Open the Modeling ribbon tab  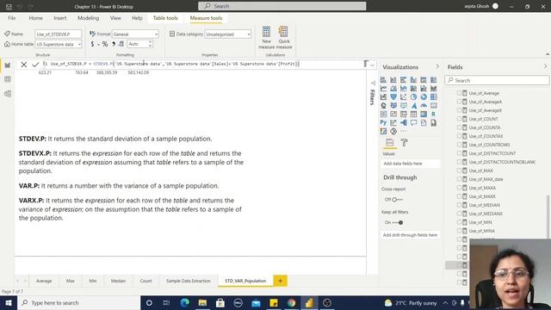pyautogui.click(x=88, y=18)
